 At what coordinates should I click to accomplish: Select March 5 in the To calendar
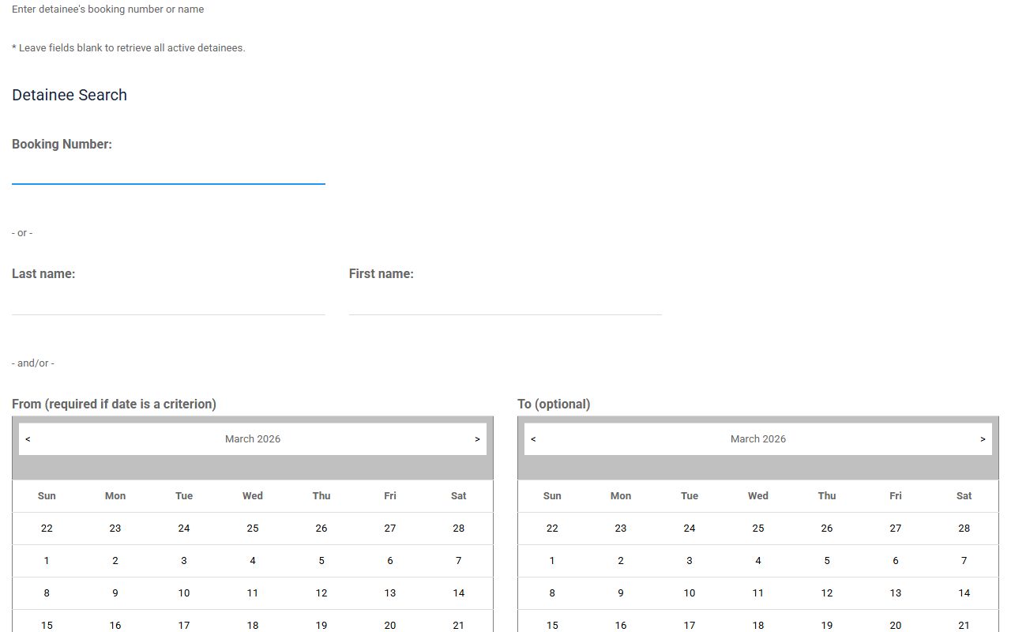pyautogui.click(x=827, y=561)
